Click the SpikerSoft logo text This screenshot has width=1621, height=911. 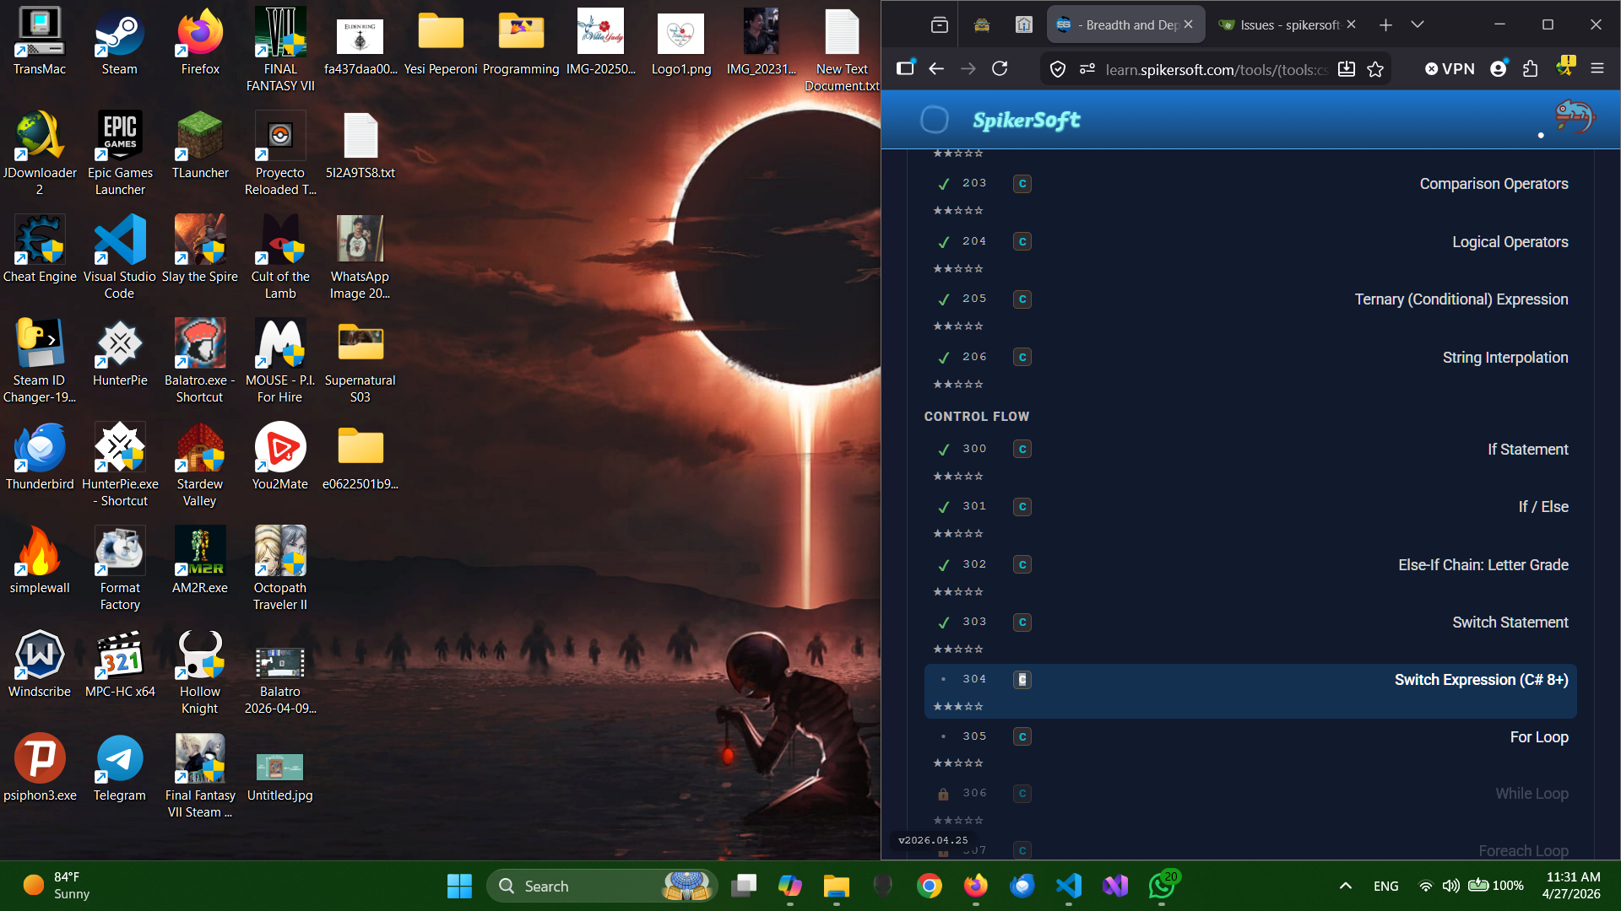[x=1026, y=121]
